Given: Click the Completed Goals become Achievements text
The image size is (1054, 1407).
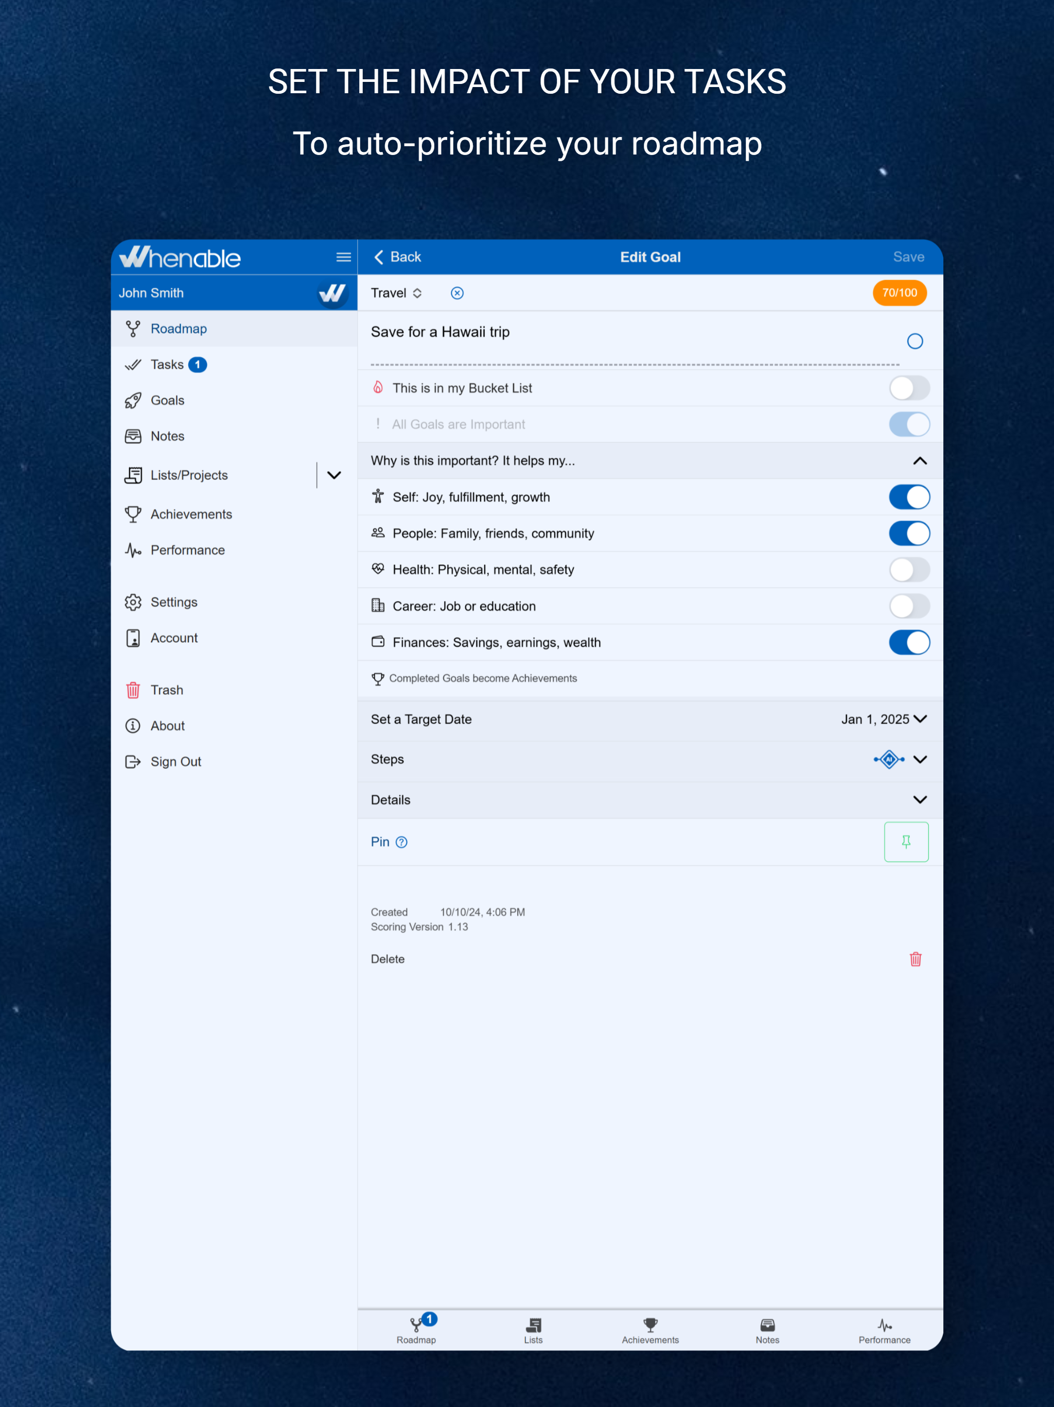Looking at the screenshot, I should [x=483, y=679].
